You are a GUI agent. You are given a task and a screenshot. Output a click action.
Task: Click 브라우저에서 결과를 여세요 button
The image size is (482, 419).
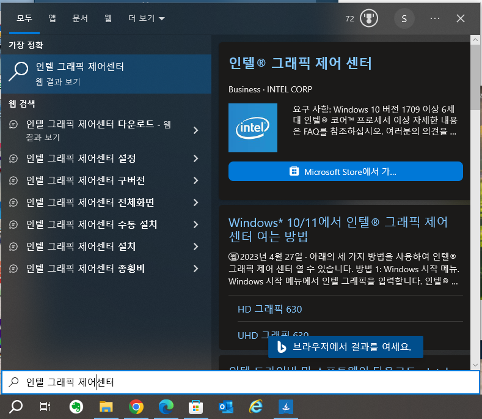point(346,347)
